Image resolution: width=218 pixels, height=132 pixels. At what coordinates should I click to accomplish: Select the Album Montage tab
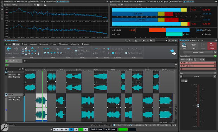coord(14,61)
